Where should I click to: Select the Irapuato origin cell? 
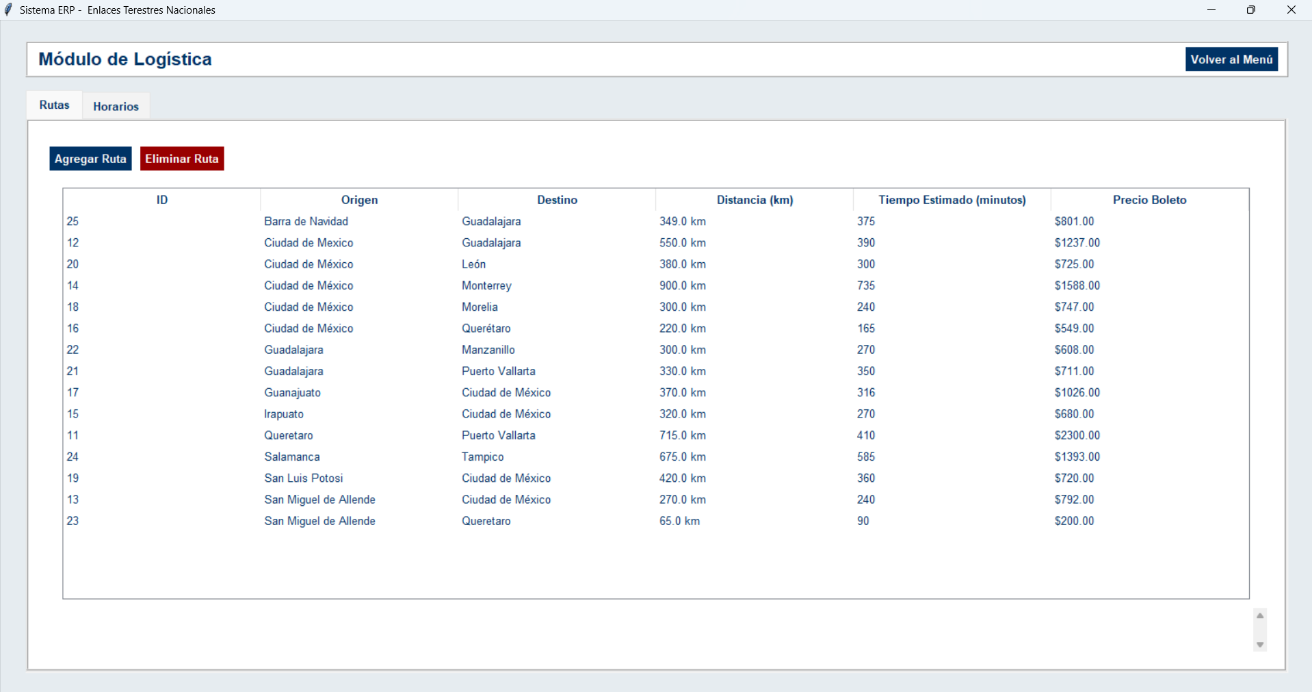click(284, 414)
